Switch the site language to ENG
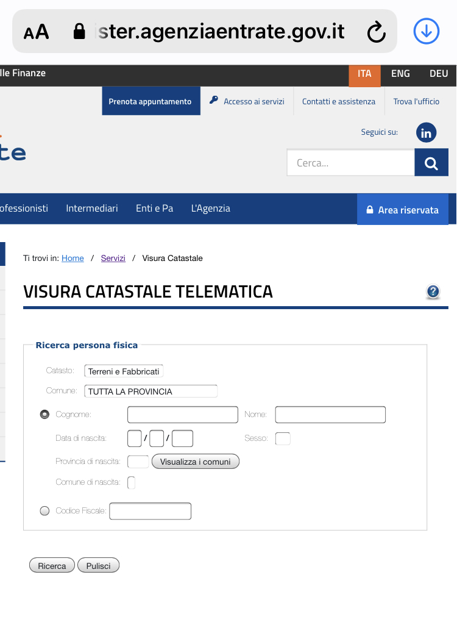The image size is (457, 636). (x=400, y=73)
